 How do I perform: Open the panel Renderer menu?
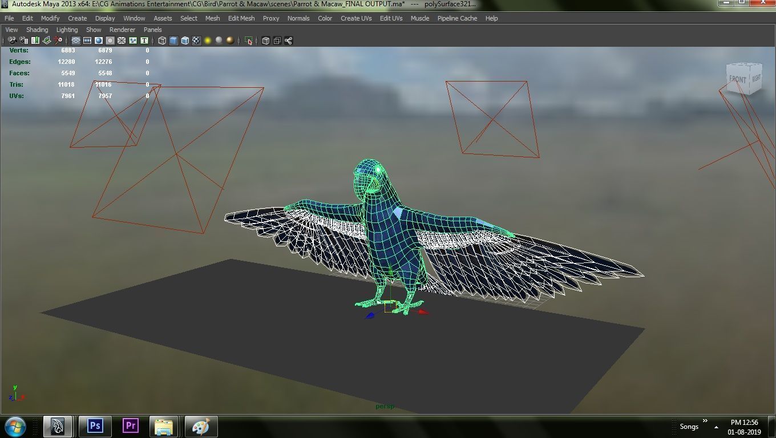pos(123,30)
